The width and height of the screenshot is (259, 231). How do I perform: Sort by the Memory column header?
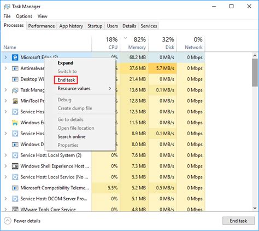point(134,43)
